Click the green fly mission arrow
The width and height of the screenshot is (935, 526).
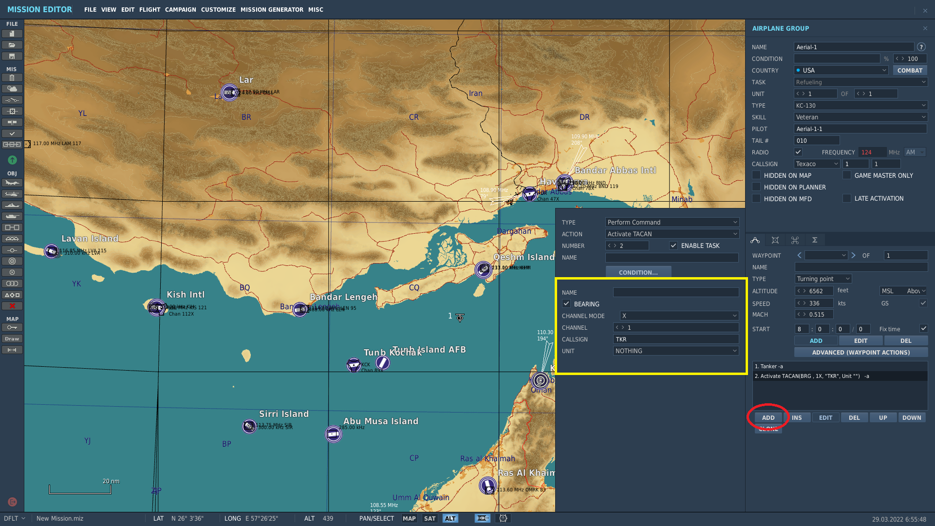coord(12,160)
